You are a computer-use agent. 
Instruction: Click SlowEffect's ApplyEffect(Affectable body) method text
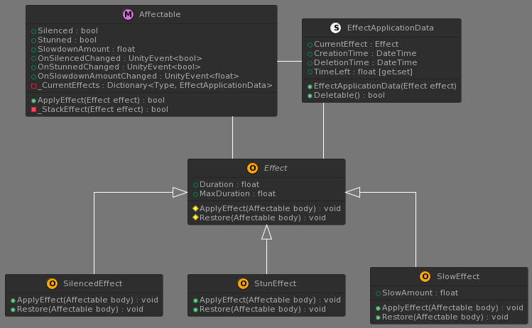pos(452,307)
